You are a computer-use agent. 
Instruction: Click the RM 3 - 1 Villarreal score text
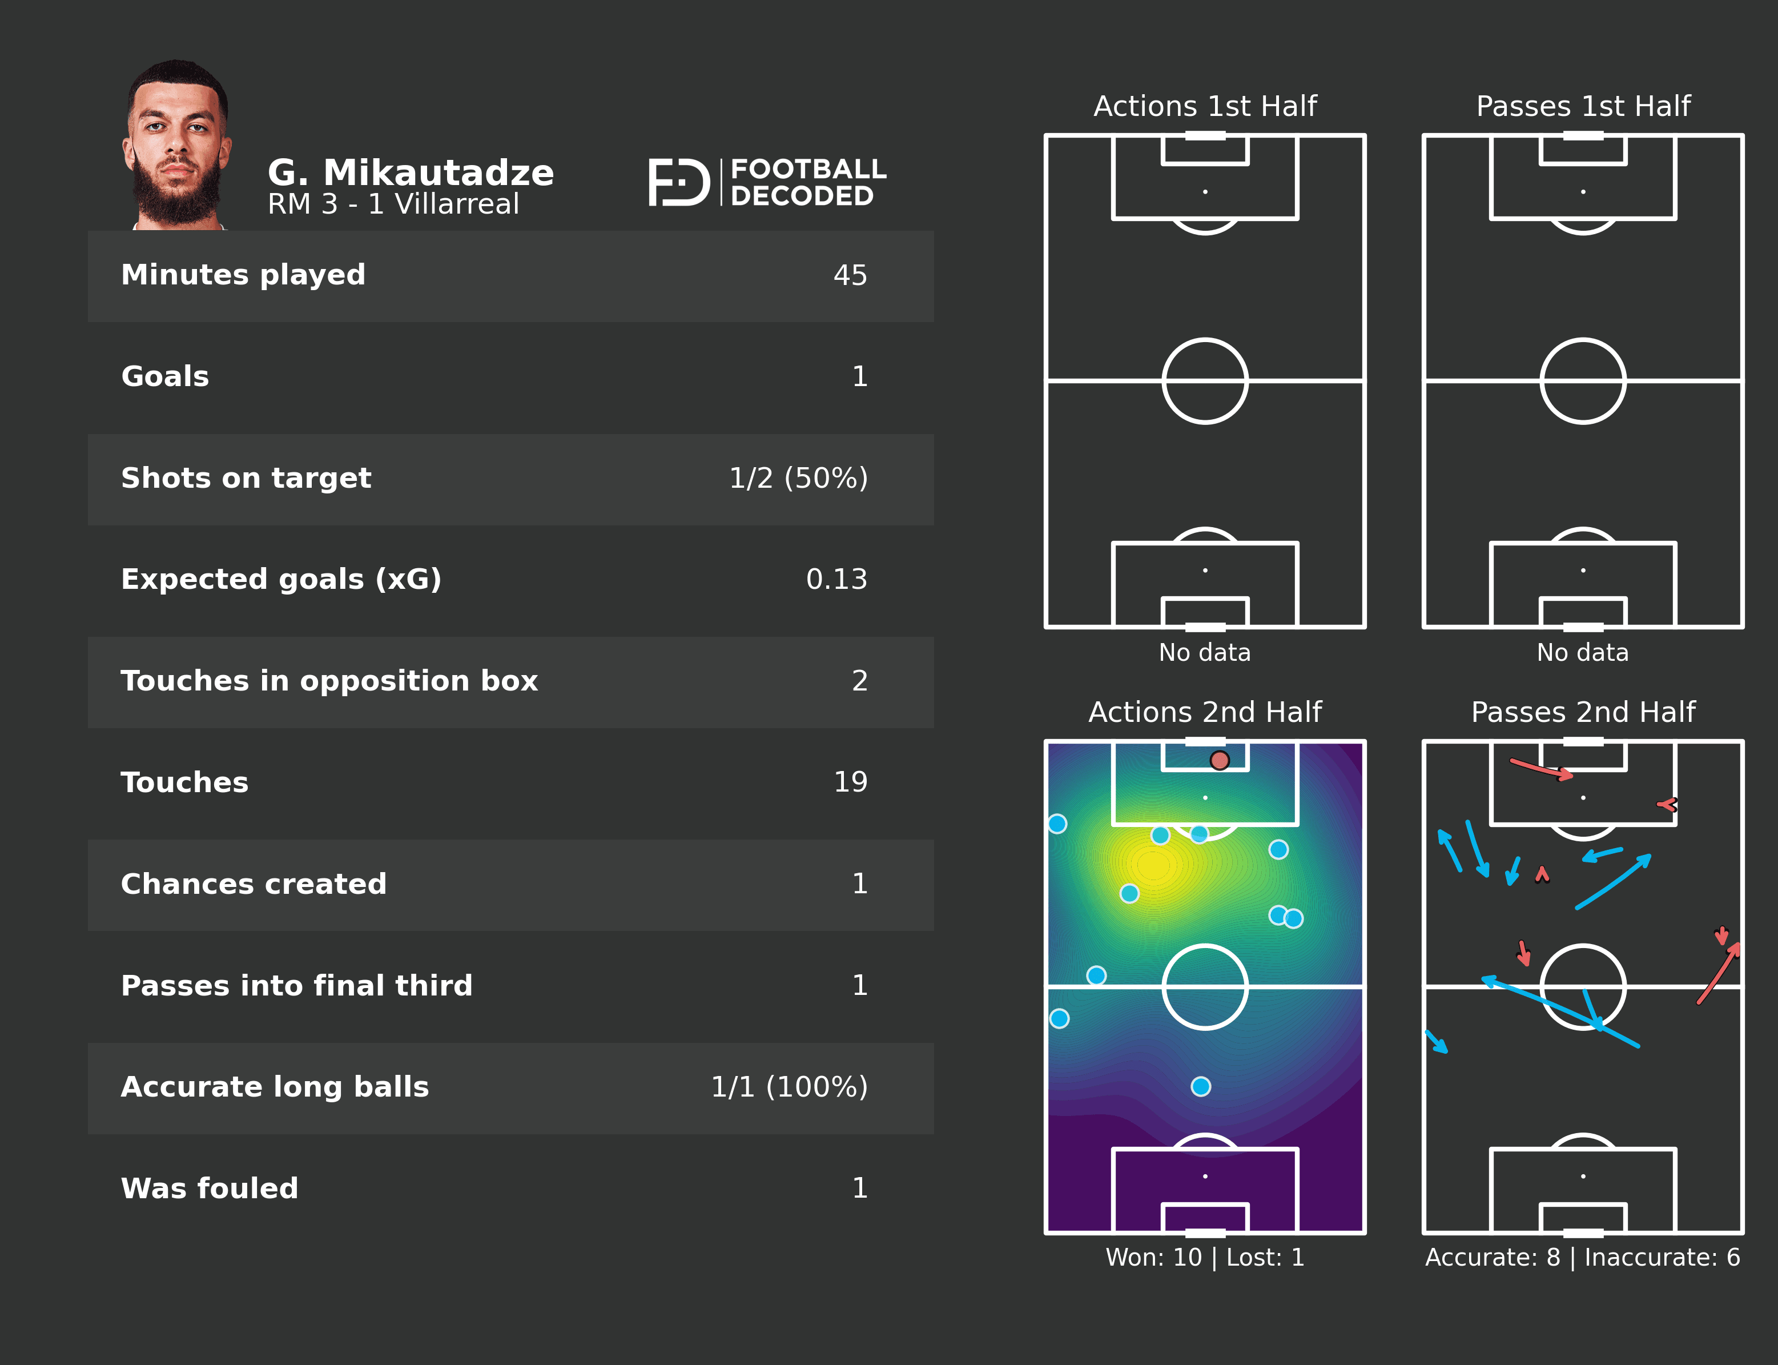point(393,204)
